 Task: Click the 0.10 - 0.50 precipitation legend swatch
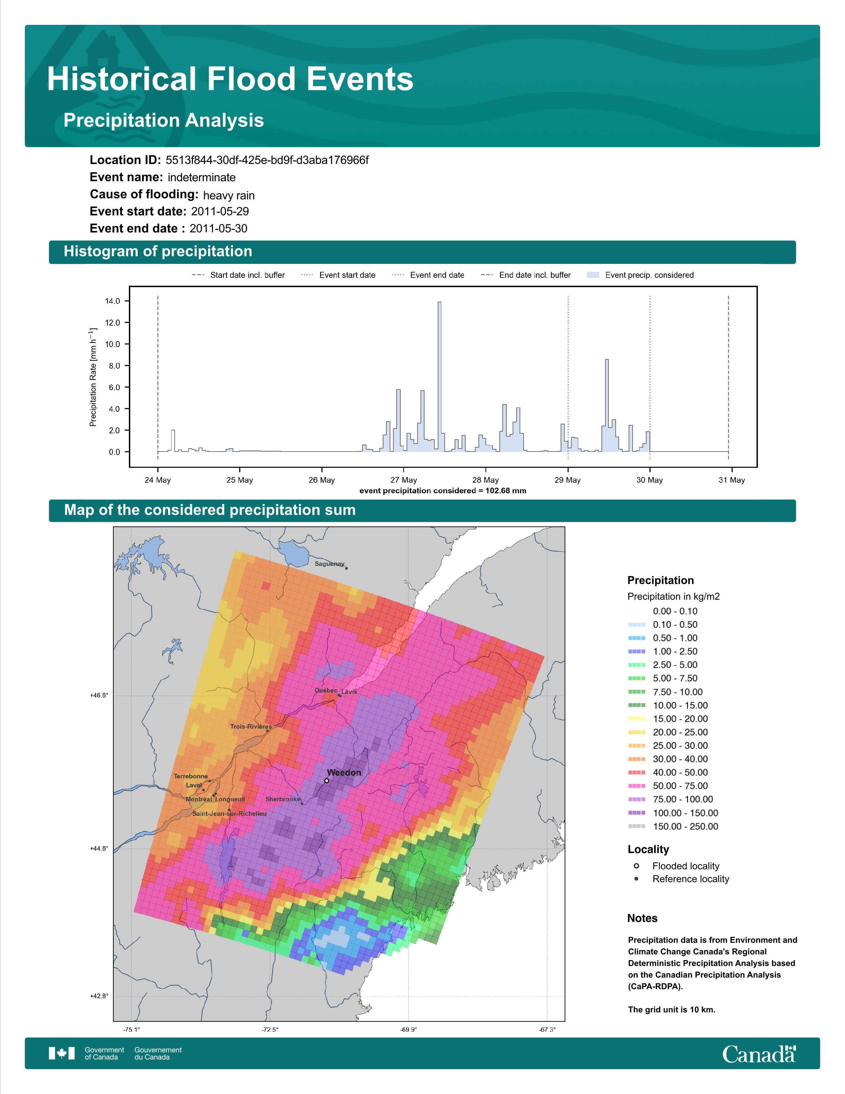637,625
